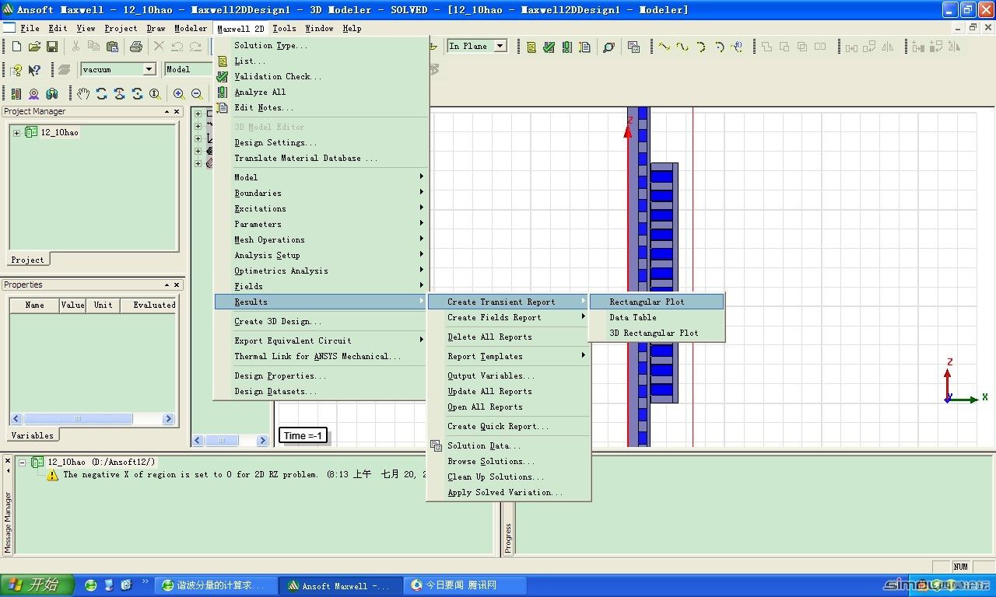Open the Mesh Operations submenu
This screenshot has width=996, height=597.
click(x=321, y=239)
